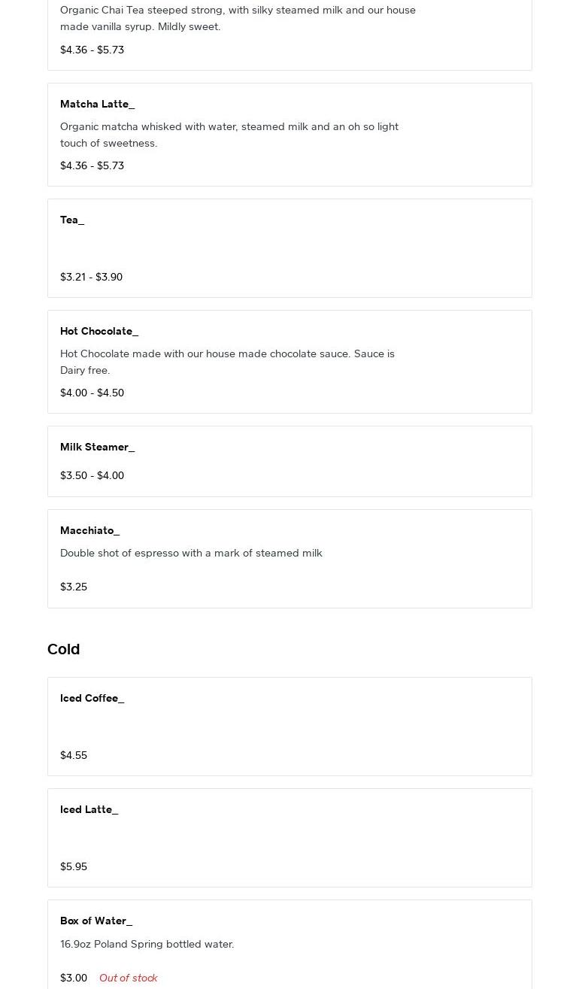Select the Tea menu item
This screenshot has height=989, width=579.
72,220
